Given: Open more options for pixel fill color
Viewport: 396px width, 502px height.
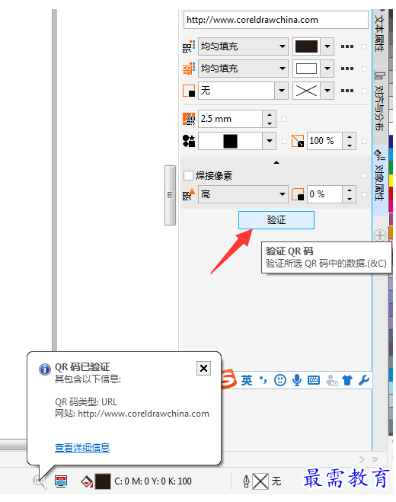Looking at the screenshot, I should (x=347, y=46).
